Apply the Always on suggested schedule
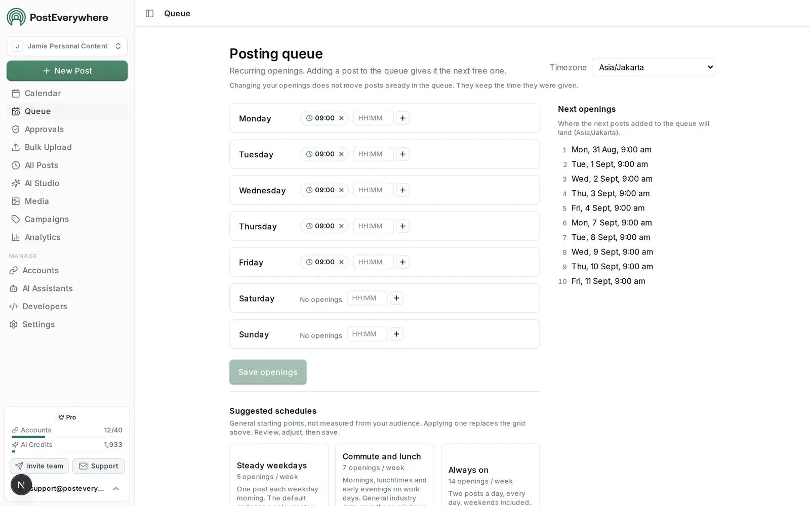 [490, 475]
